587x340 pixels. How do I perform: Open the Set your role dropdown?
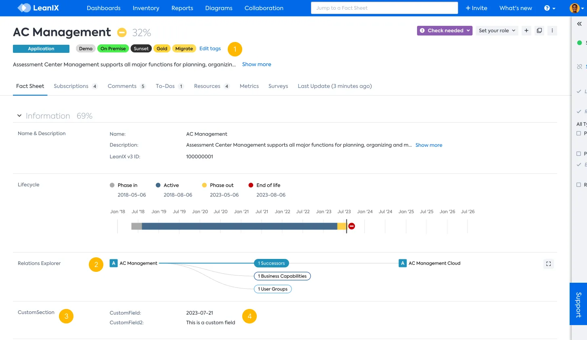[497, 30]
